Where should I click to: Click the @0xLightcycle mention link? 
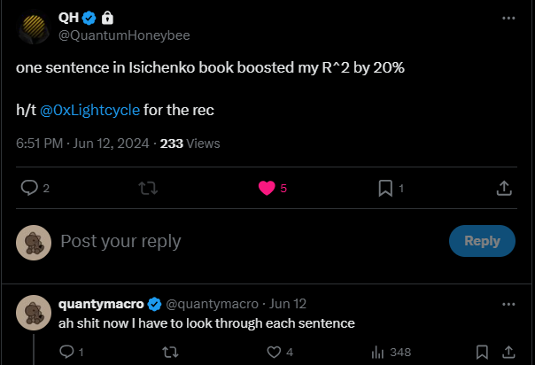click(89, 110)
